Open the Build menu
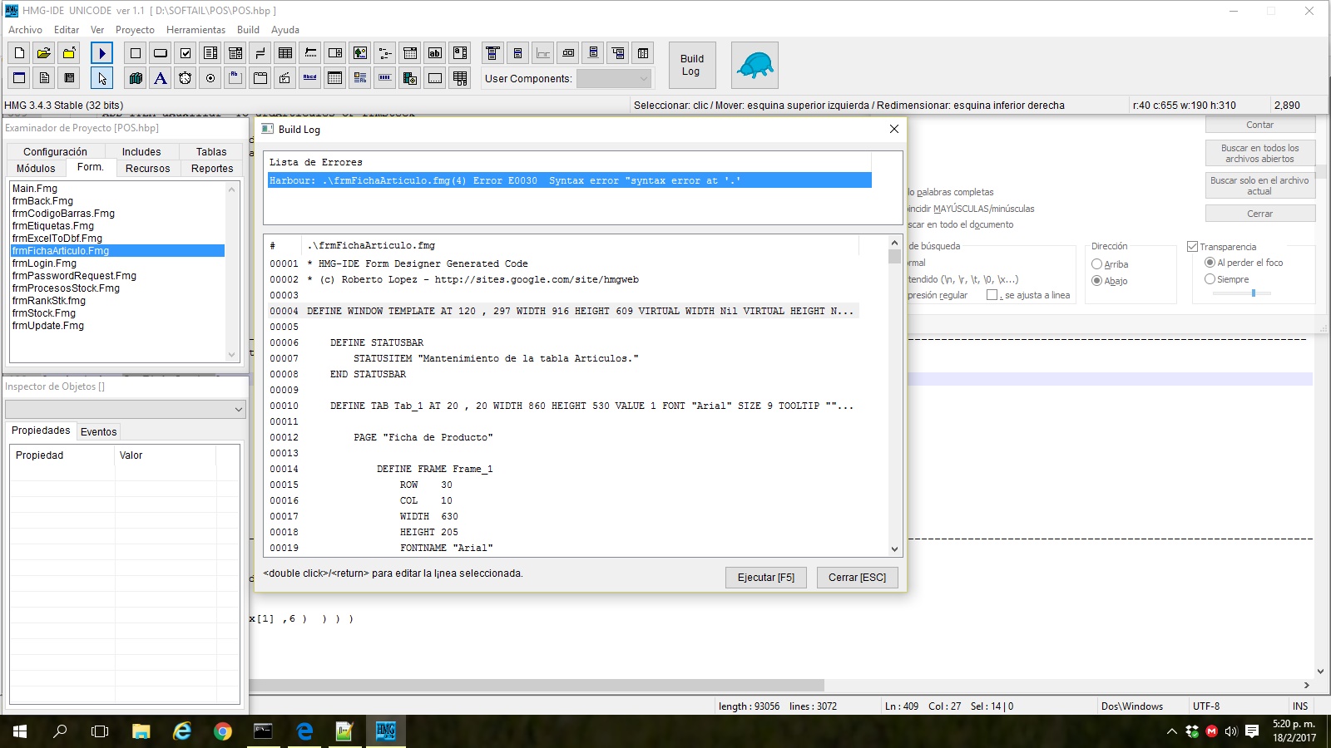 tap(248, 30)
